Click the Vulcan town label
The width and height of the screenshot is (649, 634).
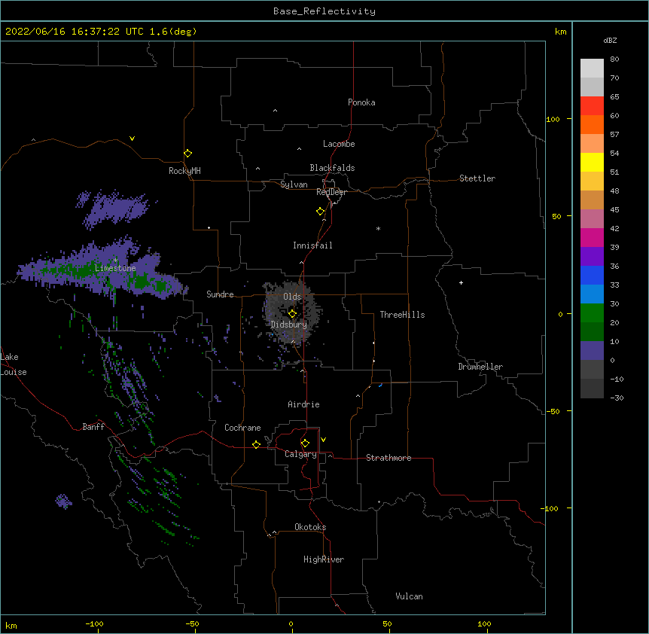point(409,596)
